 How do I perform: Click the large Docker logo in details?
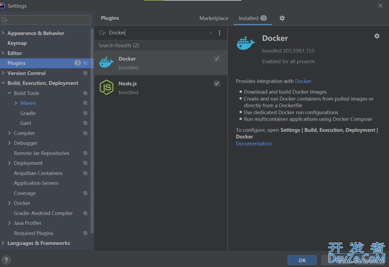coord(245,43)
